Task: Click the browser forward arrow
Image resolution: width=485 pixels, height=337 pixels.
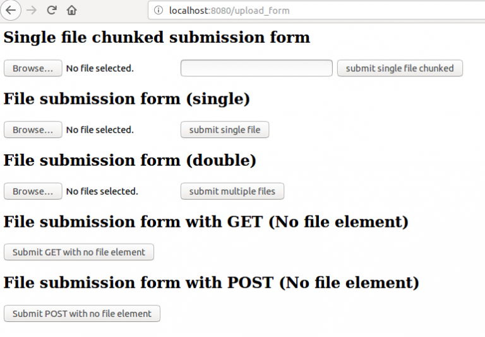Action: click(32, 10)
